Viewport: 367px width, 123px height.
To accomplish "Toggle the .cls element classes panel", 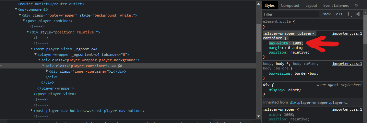I will tap(338, 14).
